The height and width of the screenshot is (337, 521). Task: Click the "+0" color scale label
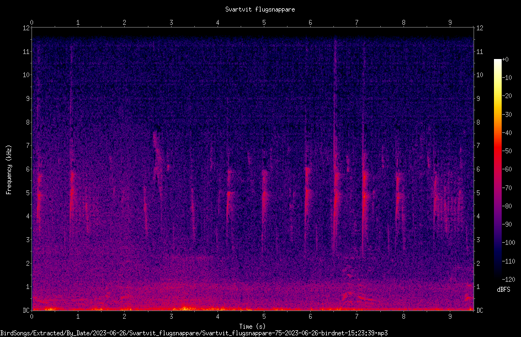click(505, 60)
